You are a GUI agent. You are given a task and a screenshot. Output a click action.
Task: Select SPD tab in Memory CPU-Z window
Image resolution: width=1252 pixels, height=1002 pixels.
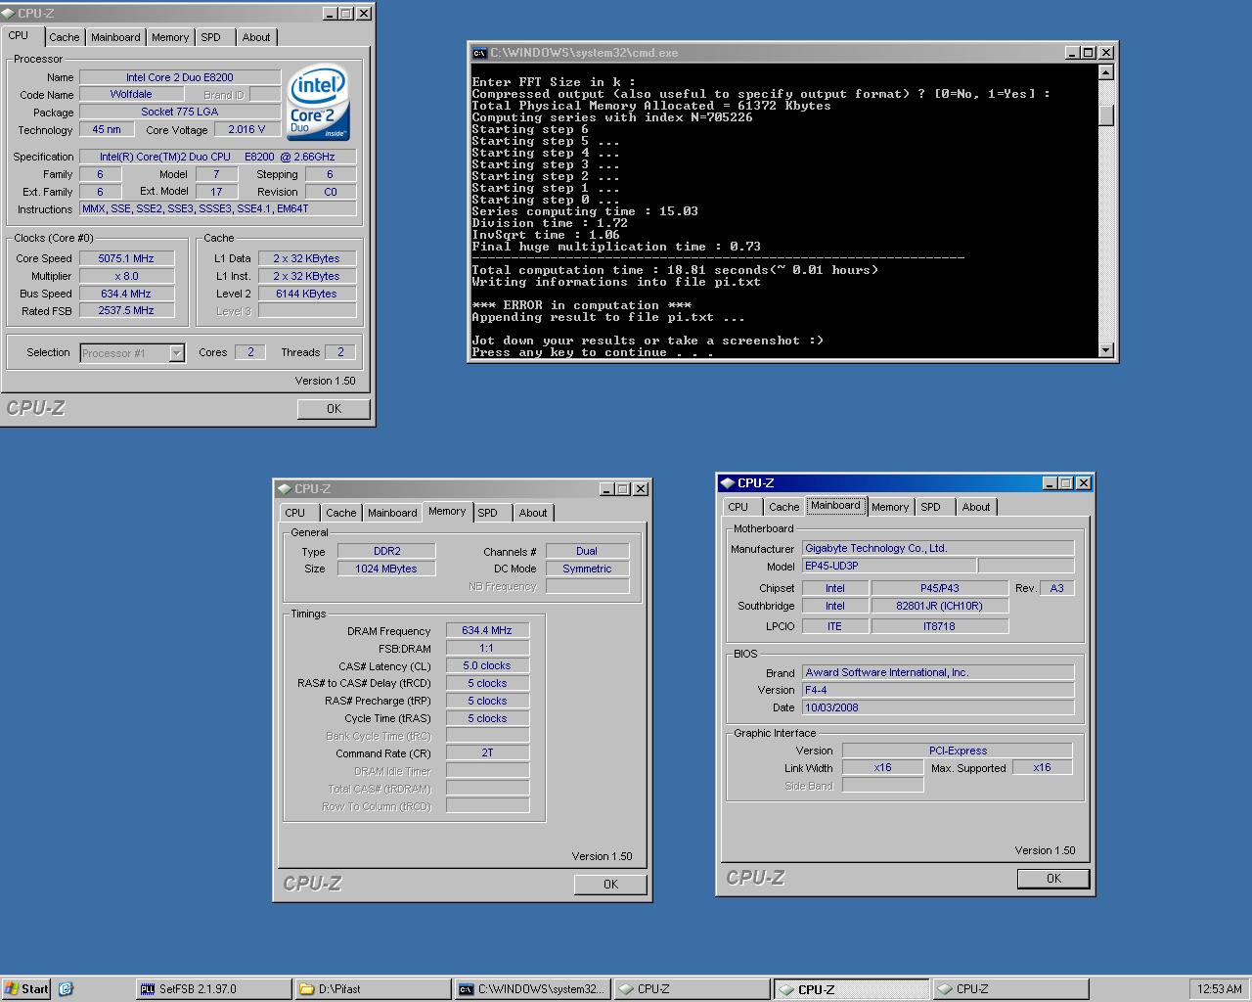tap(488, 513)
